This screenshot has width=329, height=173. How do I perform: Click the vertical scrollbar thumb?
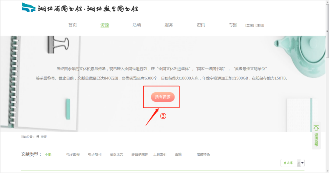tap(327, 31)
